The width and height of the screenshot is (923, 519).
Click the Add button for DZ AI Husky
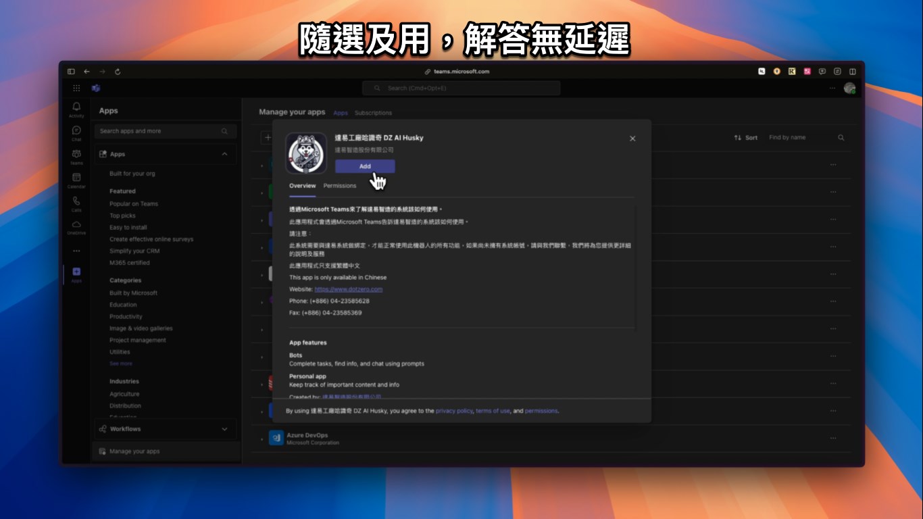pyautogui.click(x=365, y=166)
